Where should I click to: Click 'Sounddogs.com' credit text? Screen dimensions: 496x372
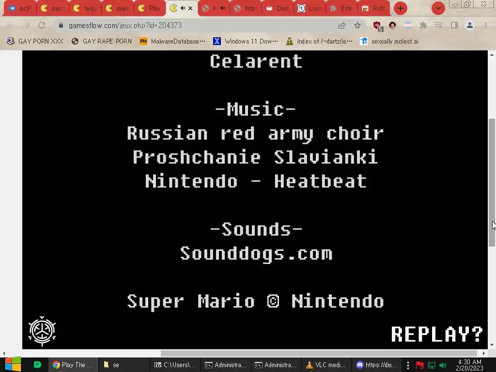[x=256, y=253]
